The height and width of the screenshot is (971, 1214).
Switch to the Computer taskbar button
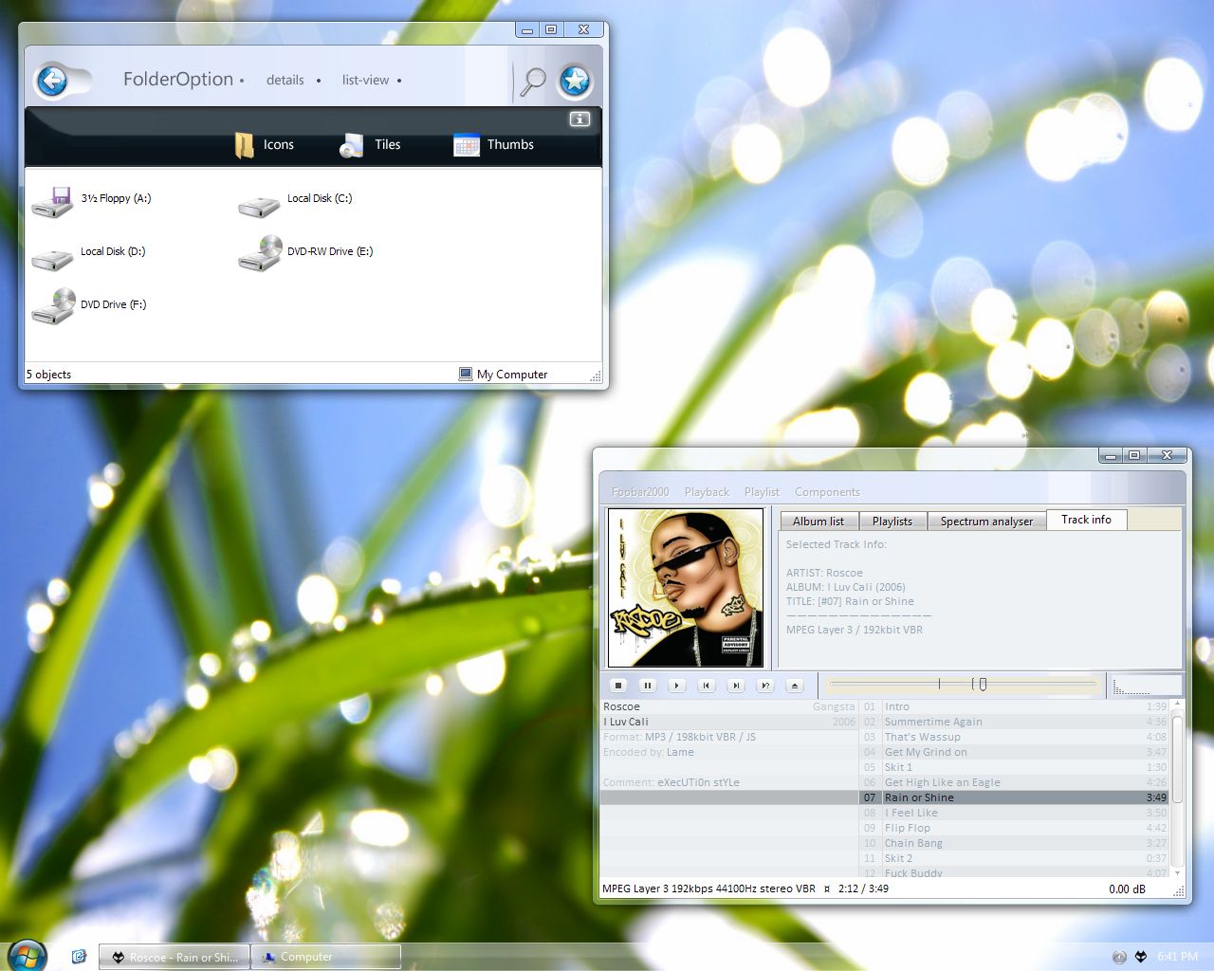[x=325, y=957]
